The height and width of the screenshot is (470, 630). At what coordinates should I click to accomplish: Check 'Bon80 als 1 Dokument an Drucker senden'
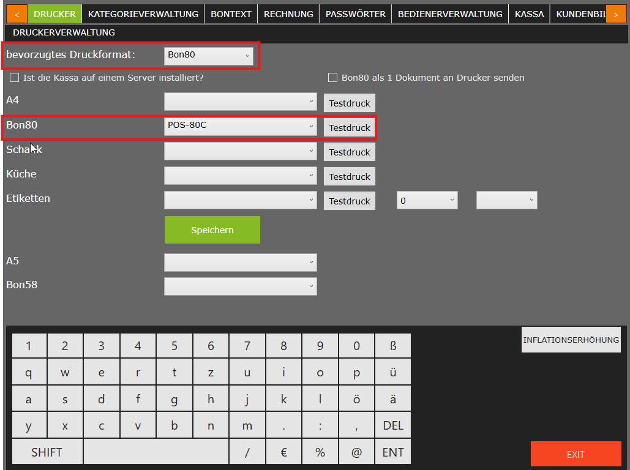[x=333, y=78]
